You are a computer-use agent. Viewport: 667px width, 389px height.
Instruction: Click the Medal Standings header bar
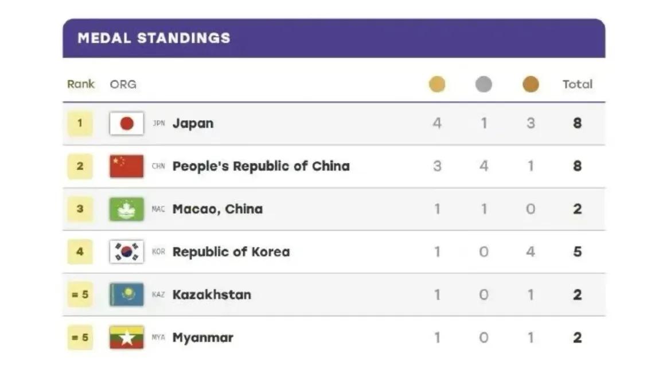(x=334, y=38)
